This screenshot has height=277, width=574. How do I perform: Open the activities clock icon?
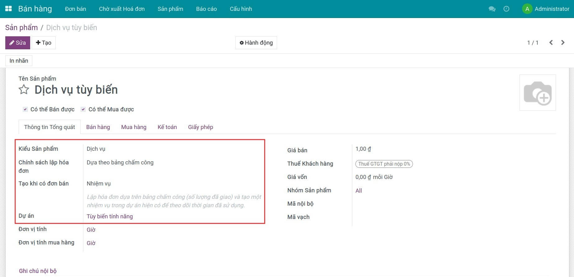tap(506, 9)
